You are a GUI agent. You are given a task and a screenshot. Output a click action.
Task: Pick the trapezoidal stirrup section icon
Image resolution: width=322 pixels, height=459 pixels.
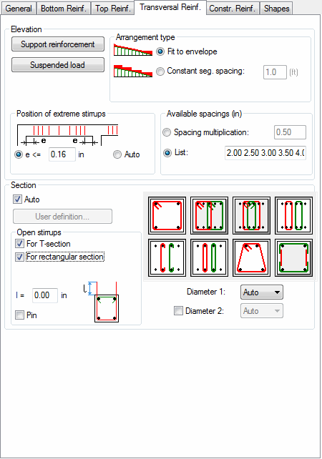[x=251, y=257]
